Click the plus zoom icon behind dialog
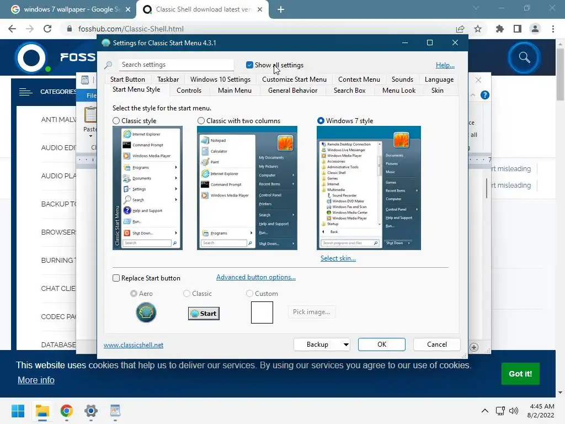The width and height of the screenshot is (565, 424). 474,348
